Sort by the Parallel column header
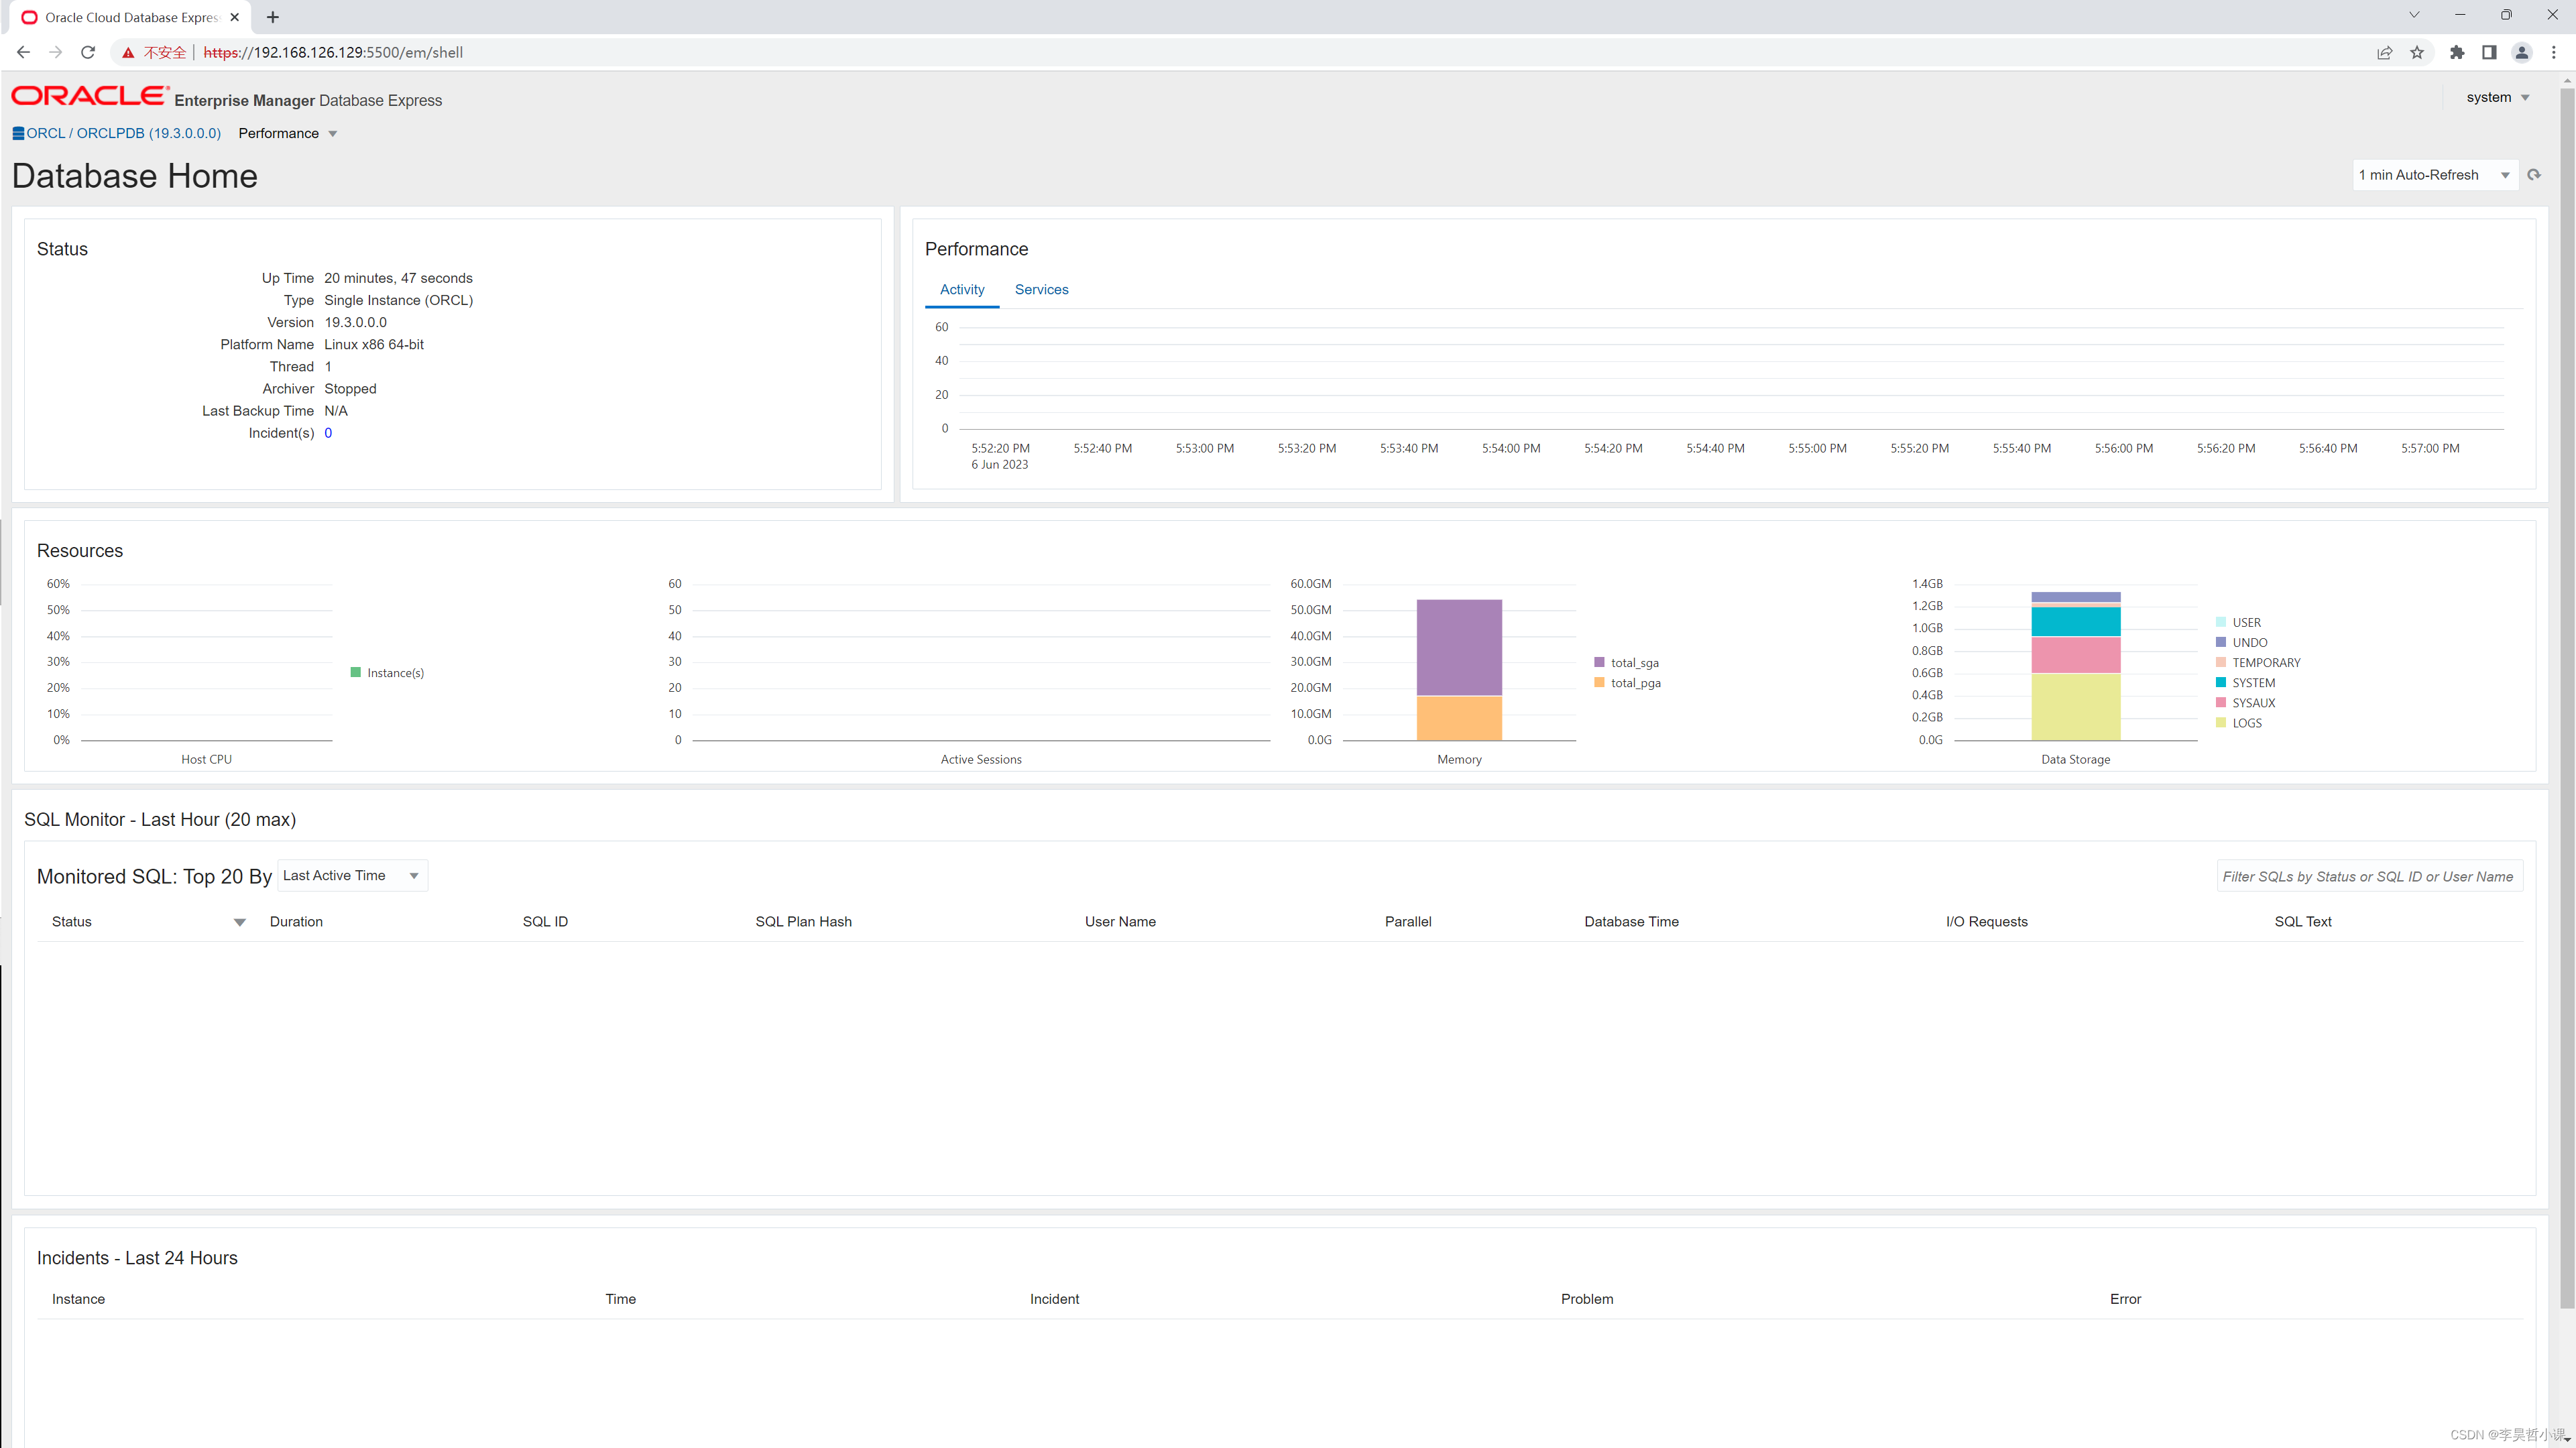 click(1408, 922)
